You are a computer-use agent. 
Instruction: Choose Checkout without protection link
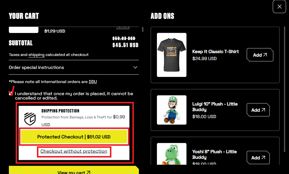[74, 151]
